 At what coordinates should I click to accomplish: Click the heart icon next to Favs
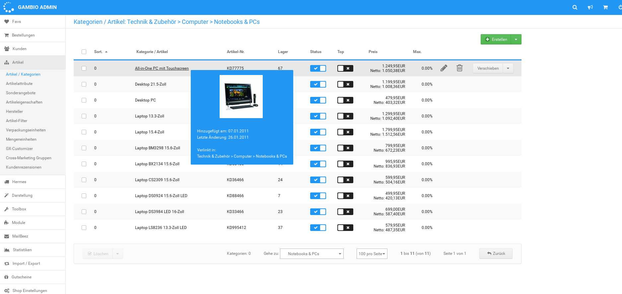pyautogui.click(x=7, y=22)
